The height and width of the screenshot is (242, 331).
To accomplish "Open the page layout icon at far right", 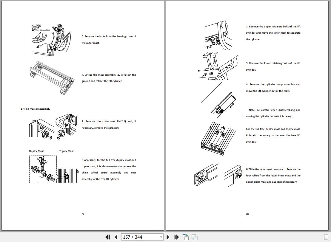I will pos(326,237).
